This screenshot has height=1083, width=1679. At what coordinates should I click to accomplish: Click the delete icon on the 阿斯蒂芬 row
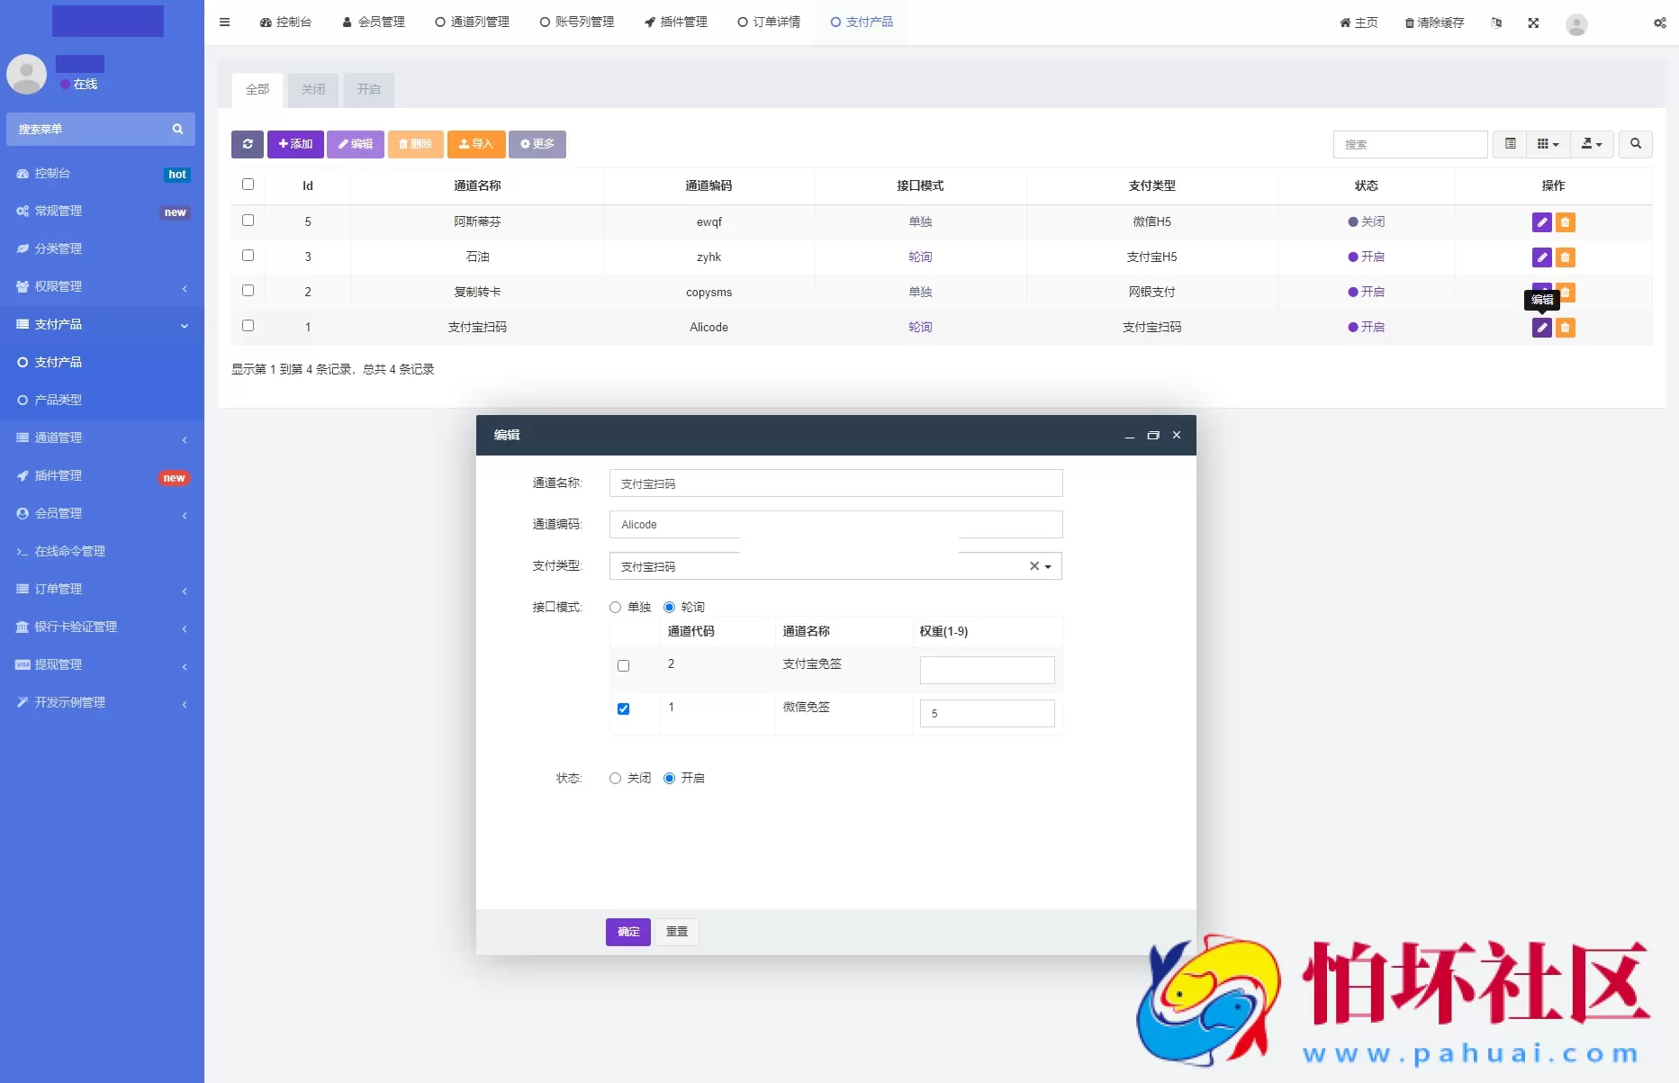1566,221
